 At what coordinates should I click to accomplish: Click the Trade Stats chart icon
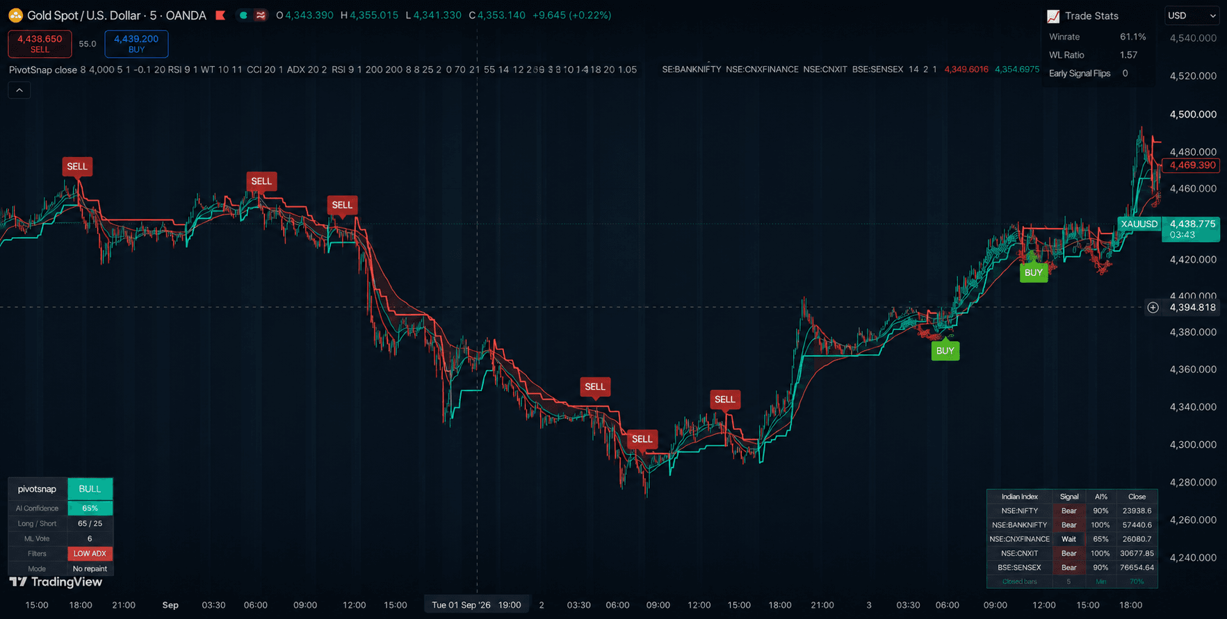pyautogui.click(x=1053, y=16)
